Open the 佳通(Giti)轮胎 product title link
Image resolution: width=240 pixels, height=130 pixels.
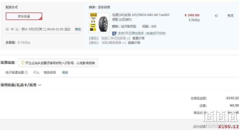pyautogui.click(x=141, y=17)
